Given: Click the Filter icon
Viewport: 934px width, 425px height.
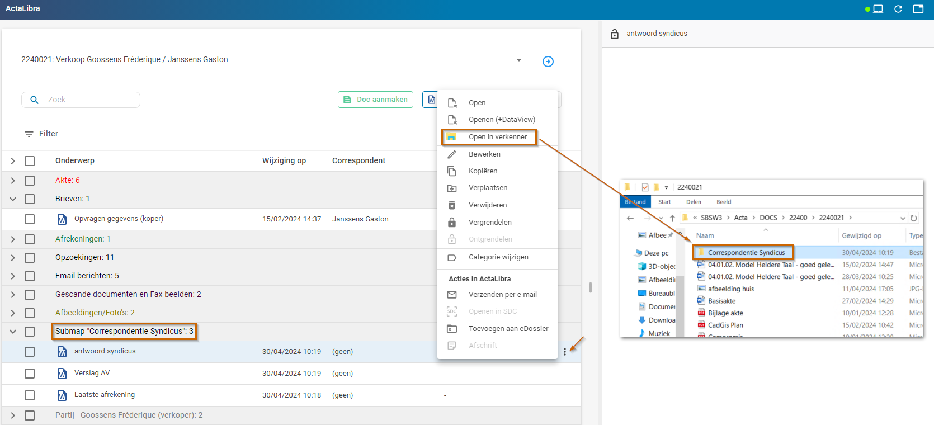Looking at the screenshot, I should coord(29,134).
